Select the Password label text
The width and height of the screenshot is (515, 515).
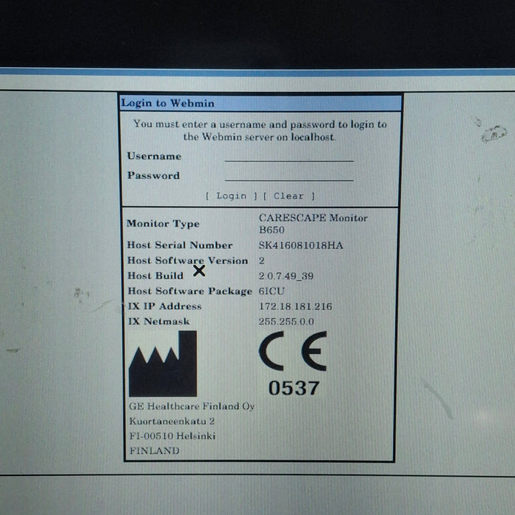[x=153, y=176]
